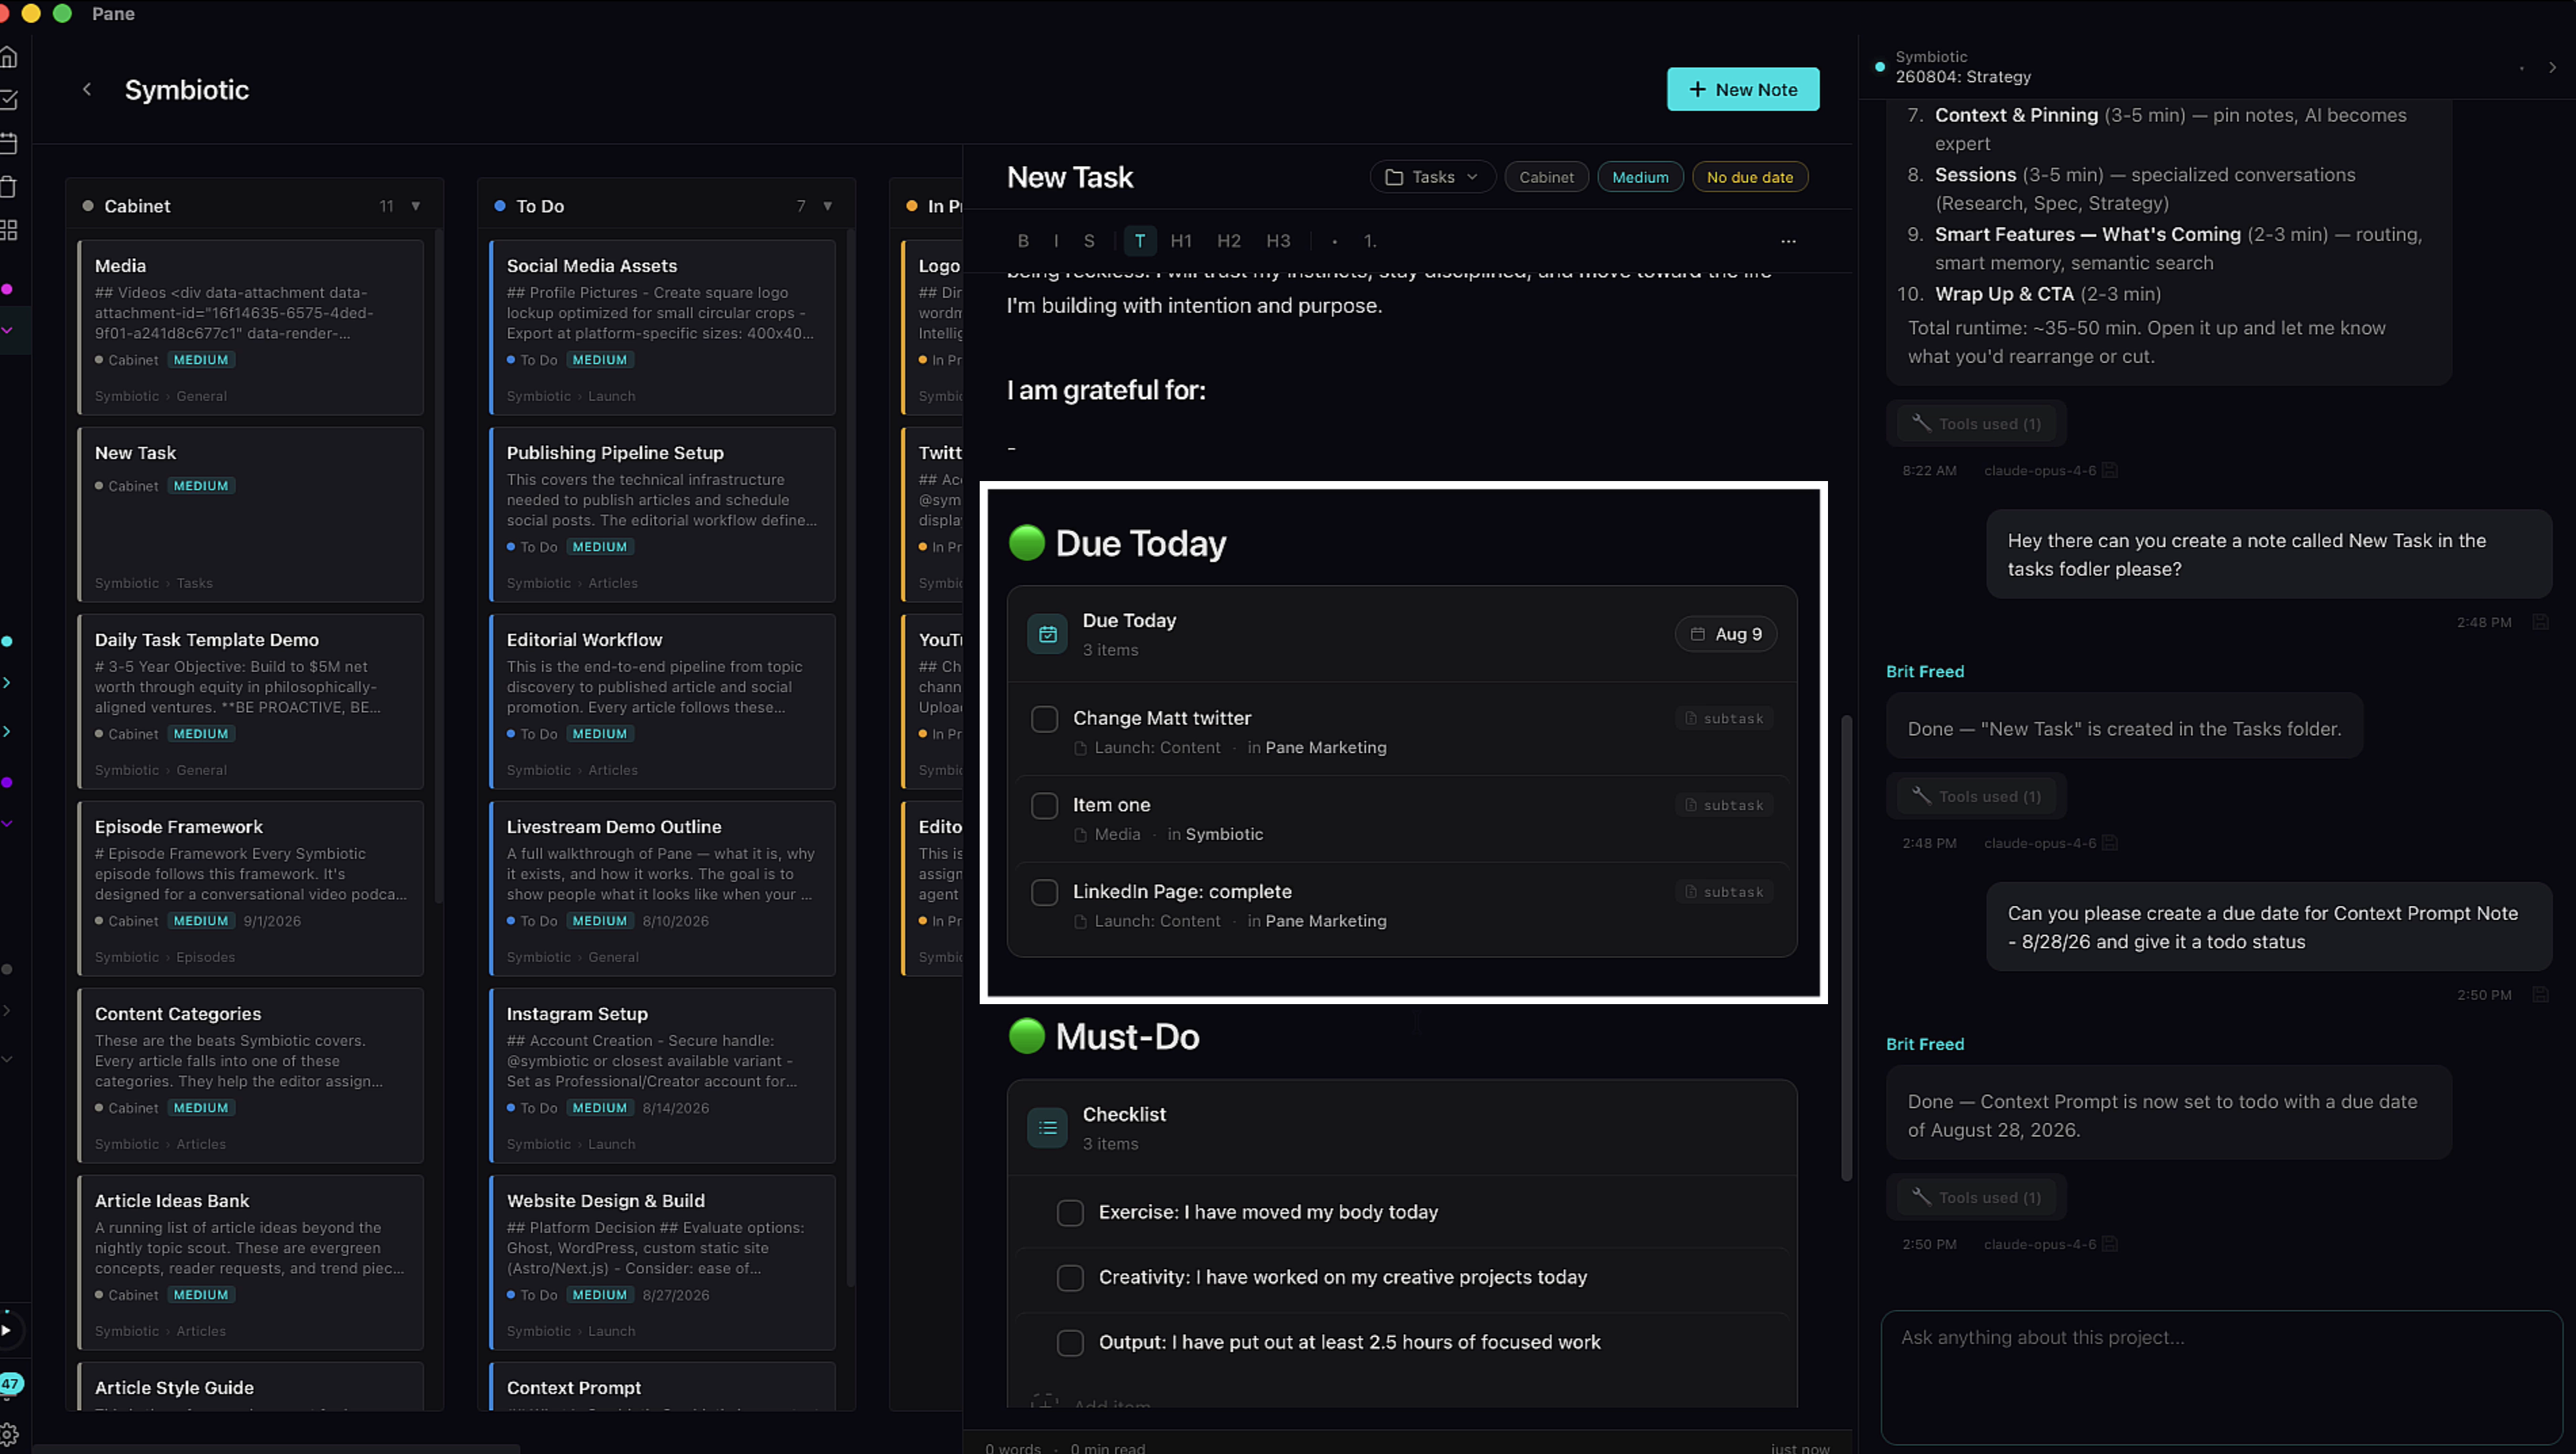The width and height of the screenshot is (2576, 1454).
Task: Apply the H3 heading style
Action: (1278, 241)
